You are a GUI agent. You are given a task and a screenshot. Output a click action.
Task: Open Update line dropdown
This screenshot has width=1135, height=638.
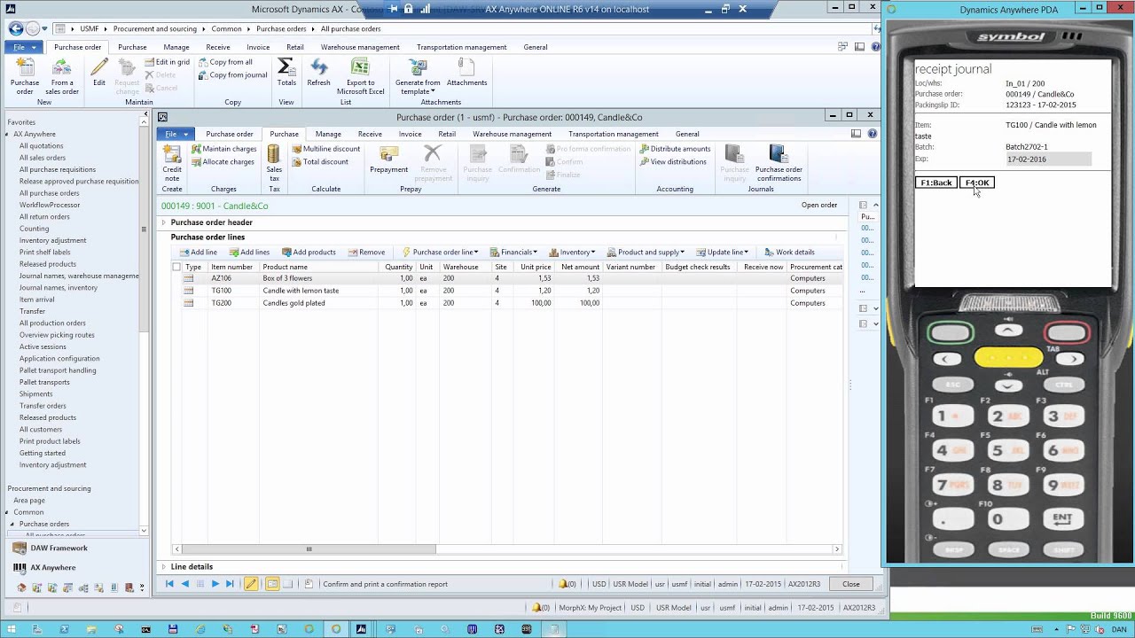click(x=724, y=253)
